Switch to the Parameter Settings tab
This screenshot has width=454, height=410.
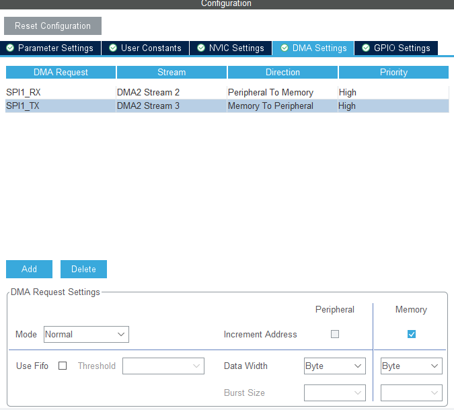pyautogui.click(x=55, y=48)
